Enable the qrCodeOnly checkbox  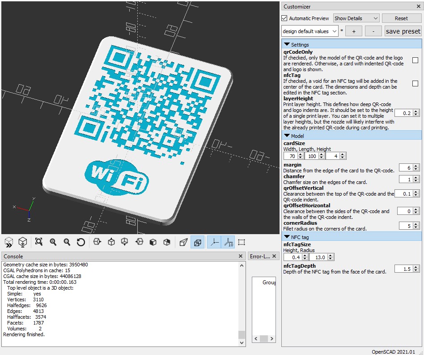point(415,60)
